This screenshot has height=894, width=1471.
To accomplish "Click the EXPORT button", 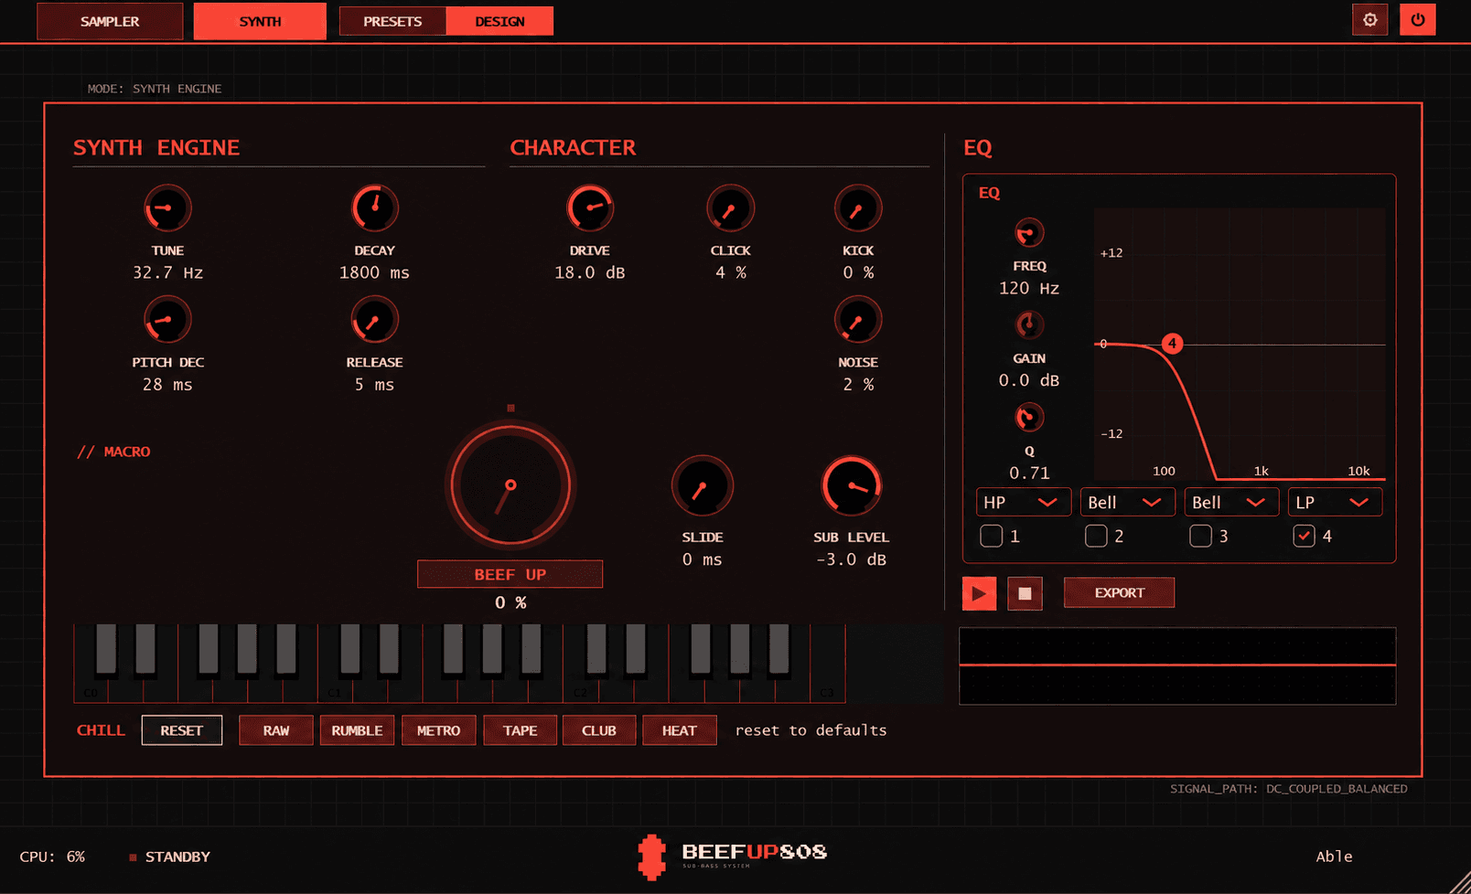I will click(x=1119, y=592).
